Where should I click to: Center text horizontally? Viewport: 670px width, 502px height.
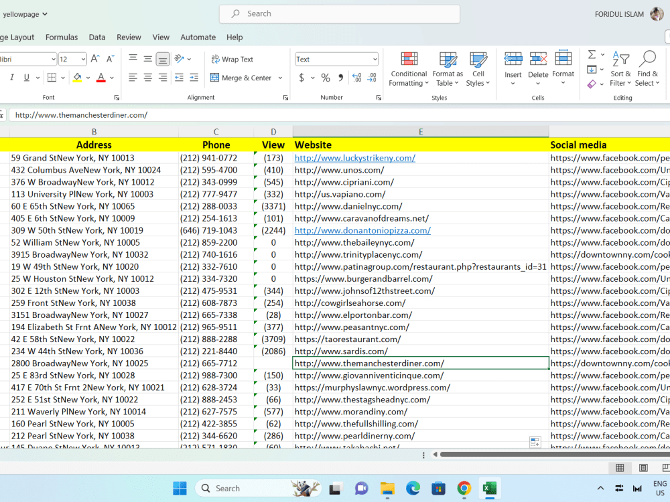tap(148, 77)
